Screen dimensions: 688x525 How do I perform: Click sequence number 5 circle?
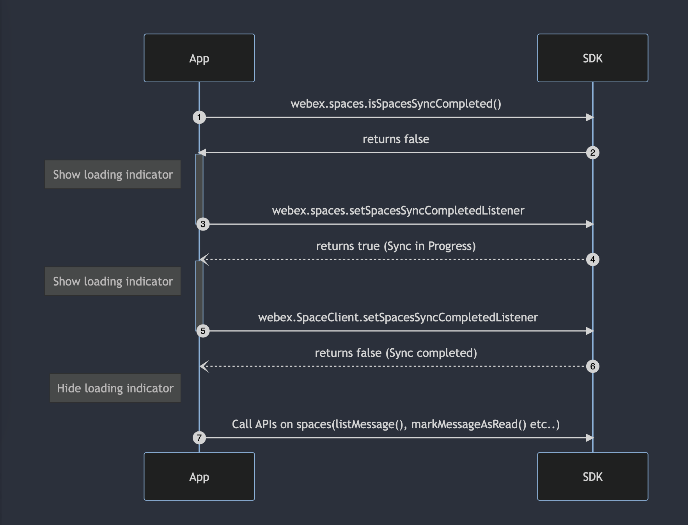[203, 331]
